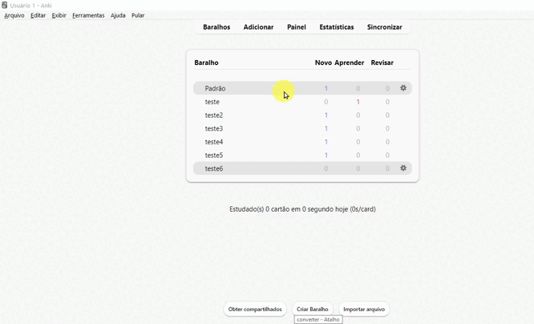Open the teste3 deck
The height and width of the screenshot is (324, 534).
(214, 128)
